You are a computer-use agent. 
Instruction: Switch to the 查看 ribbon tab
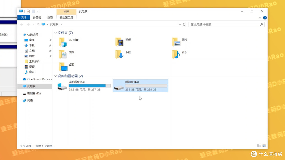point(50,18)
